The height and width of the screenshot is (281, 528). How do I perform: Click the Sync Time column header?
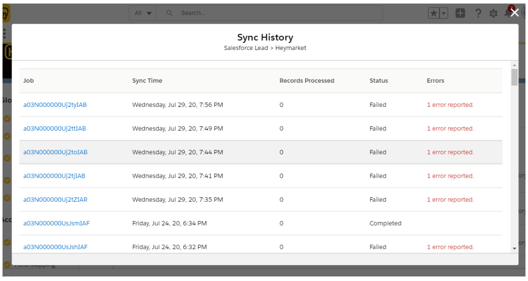point(147,80)
